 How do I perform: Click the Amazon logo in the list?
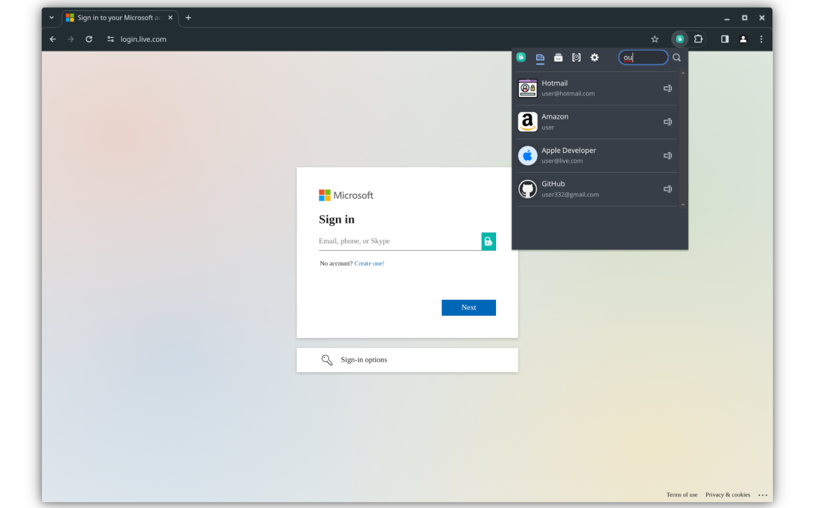coord(528,122)
